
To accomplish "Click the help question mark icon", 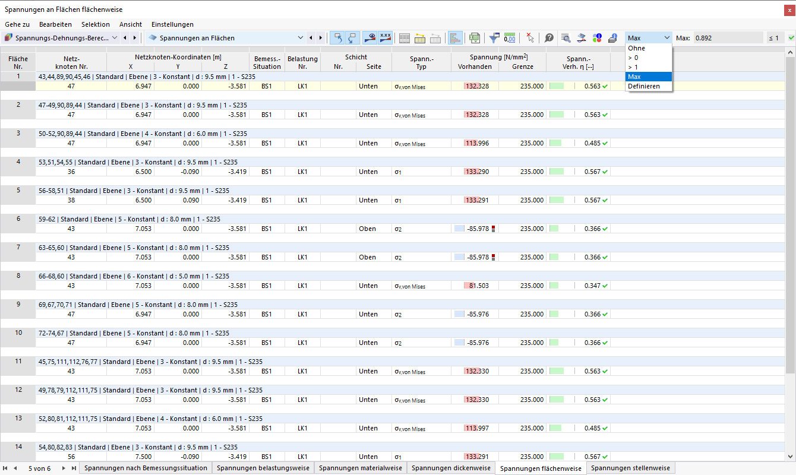I will [x=549, y=38].
